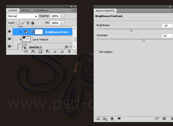Open the Layers panel options menu
This screenshot has height=126, width=173.
74,10
